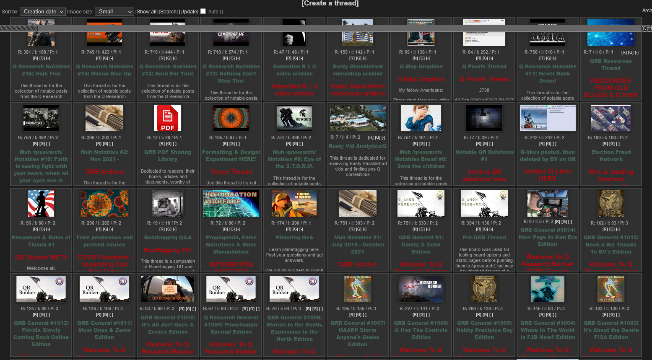This screenshot has width=652, height=360.
Task: Click the red 'QR Bunker META' subject text
Action: (x=41, y=257)
